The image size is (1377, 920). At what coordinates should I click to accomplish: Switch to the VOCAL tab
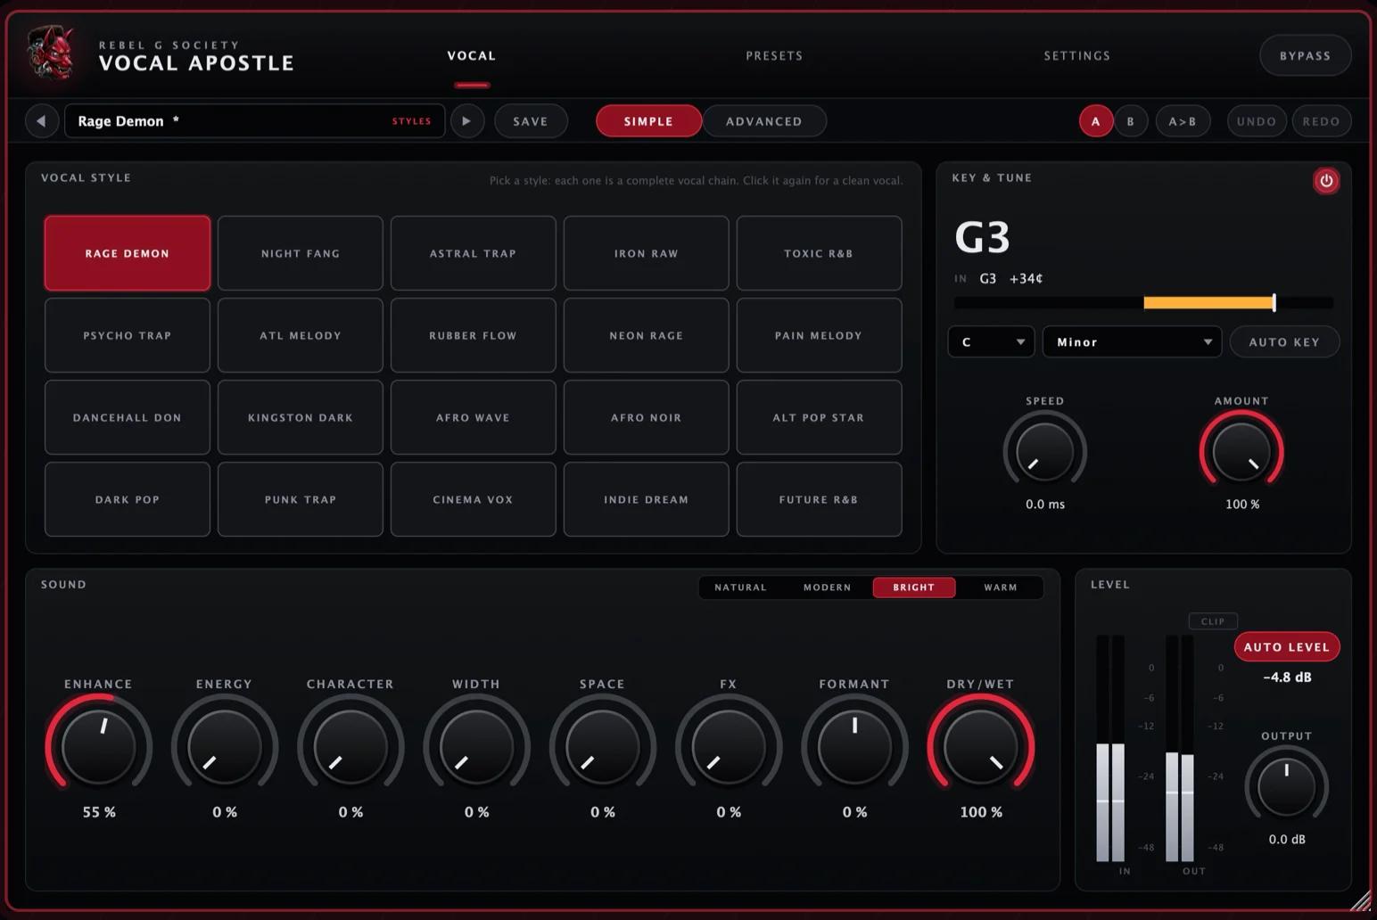coord(471,55)
